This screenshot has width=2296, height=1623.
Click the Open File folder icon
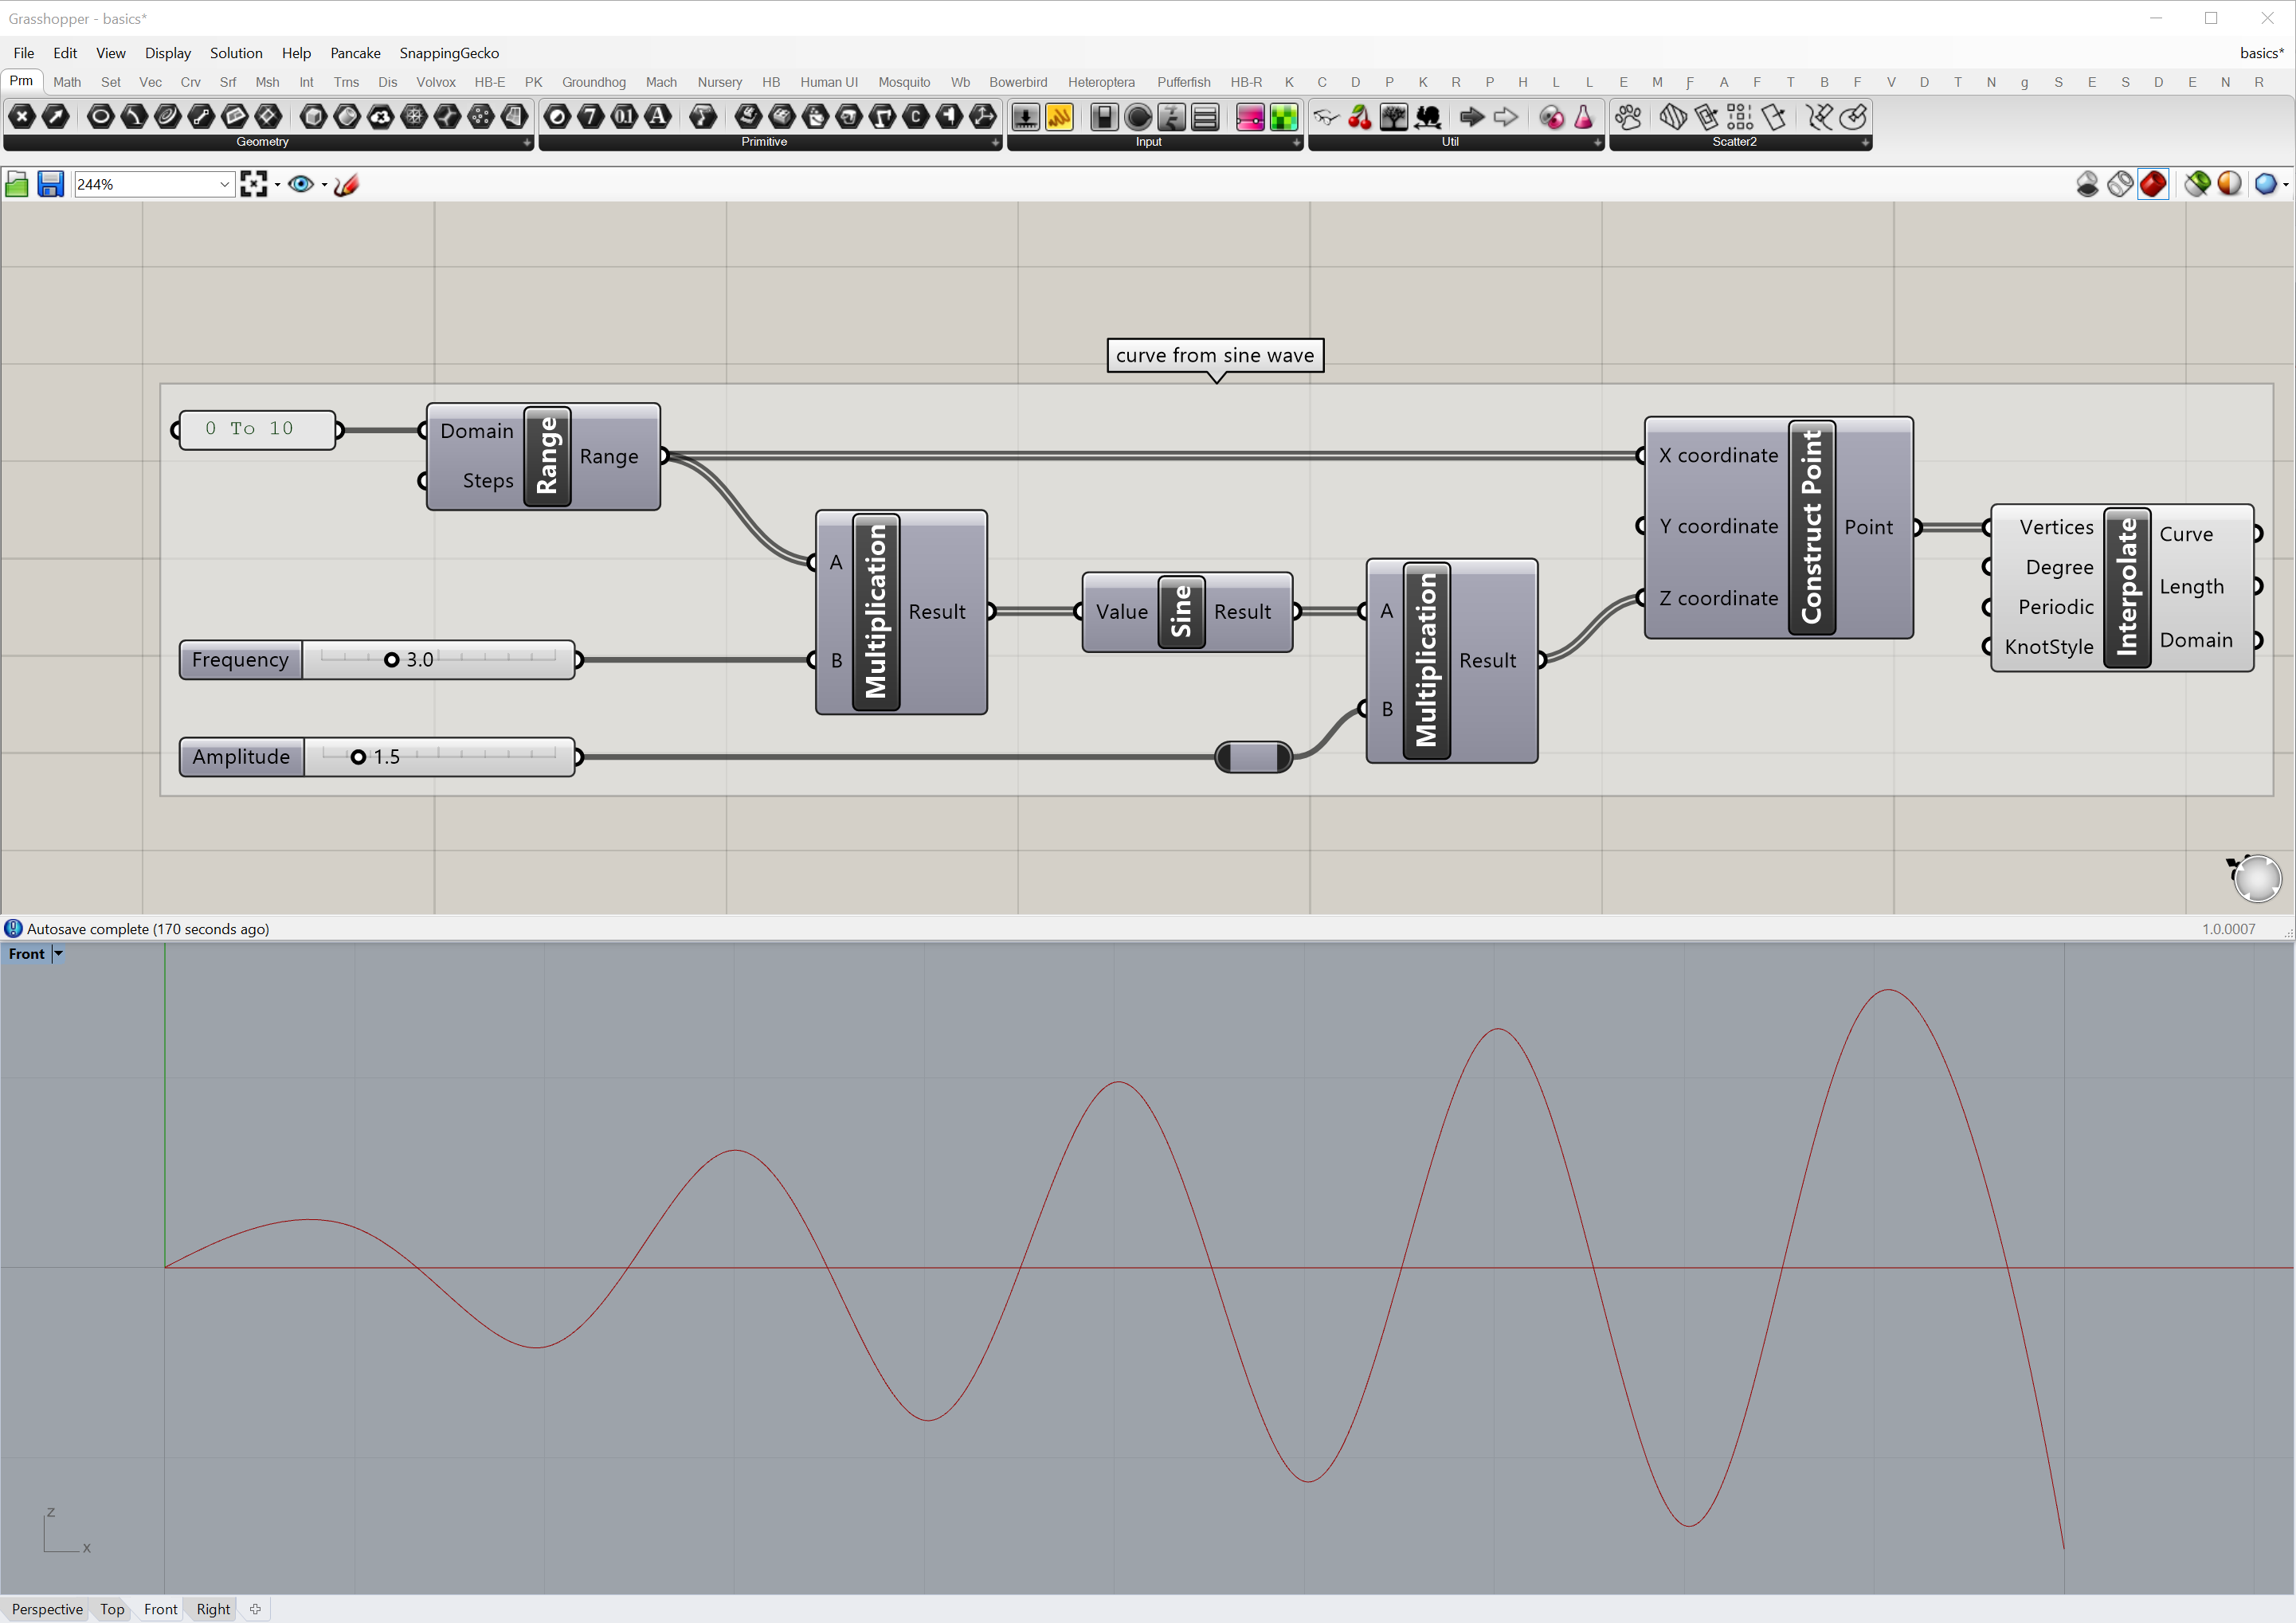click(x=17, y=184)
